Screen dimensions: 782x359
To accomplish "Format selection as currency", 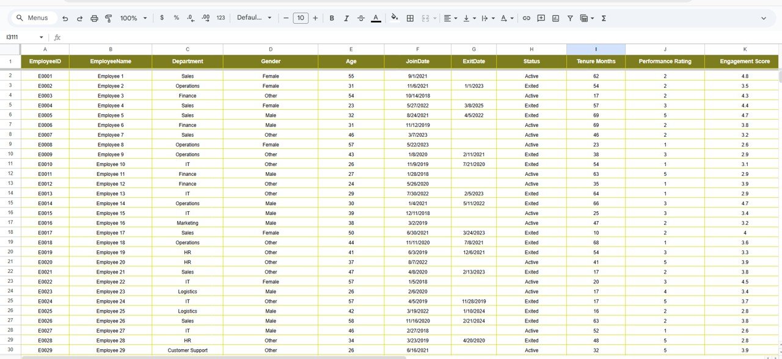I will (162, 18).
